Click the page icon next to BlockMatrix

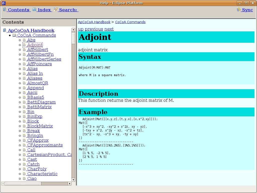tap(24, 126)
